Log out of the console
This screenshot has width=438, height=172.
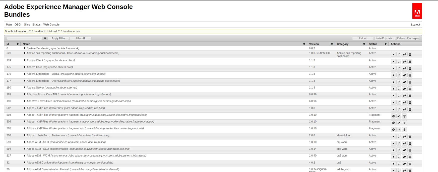click(x=415, y=24)
